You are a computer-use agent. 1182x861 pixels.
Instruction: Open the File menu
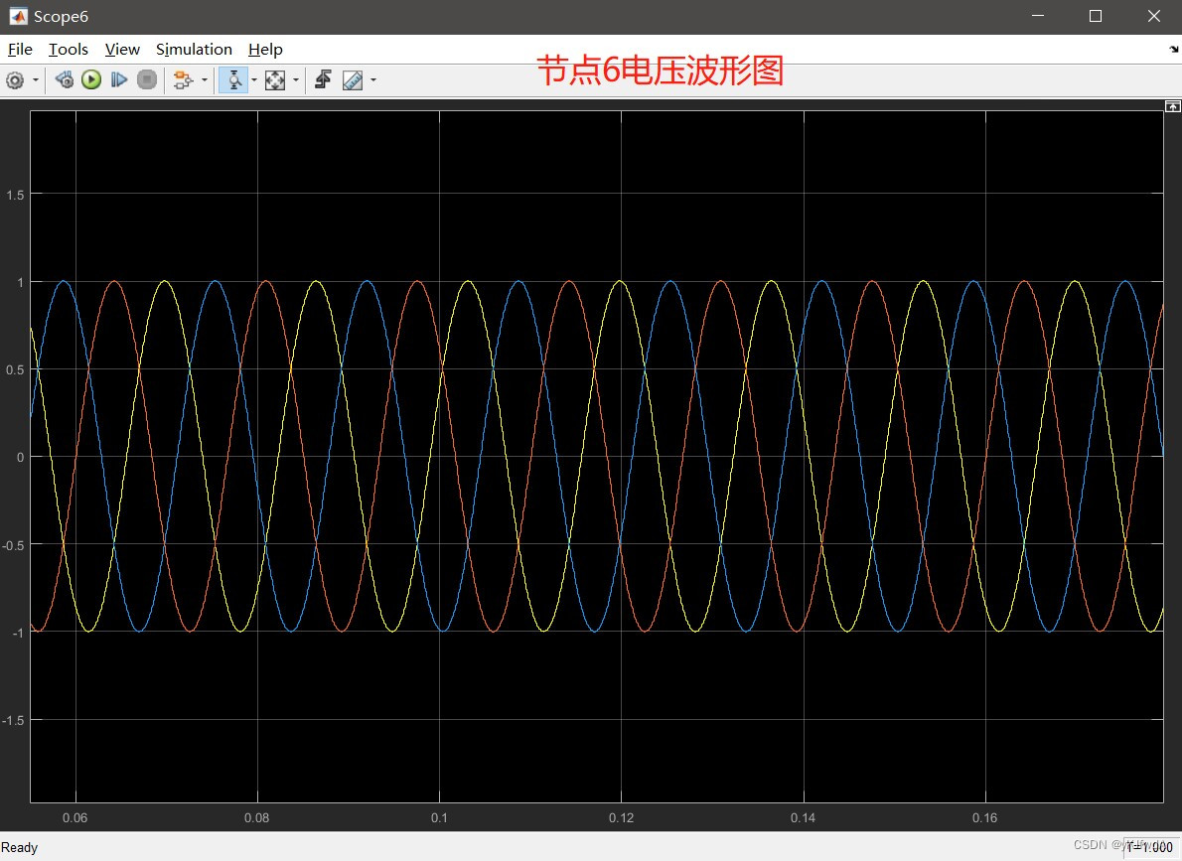point(20,49)
